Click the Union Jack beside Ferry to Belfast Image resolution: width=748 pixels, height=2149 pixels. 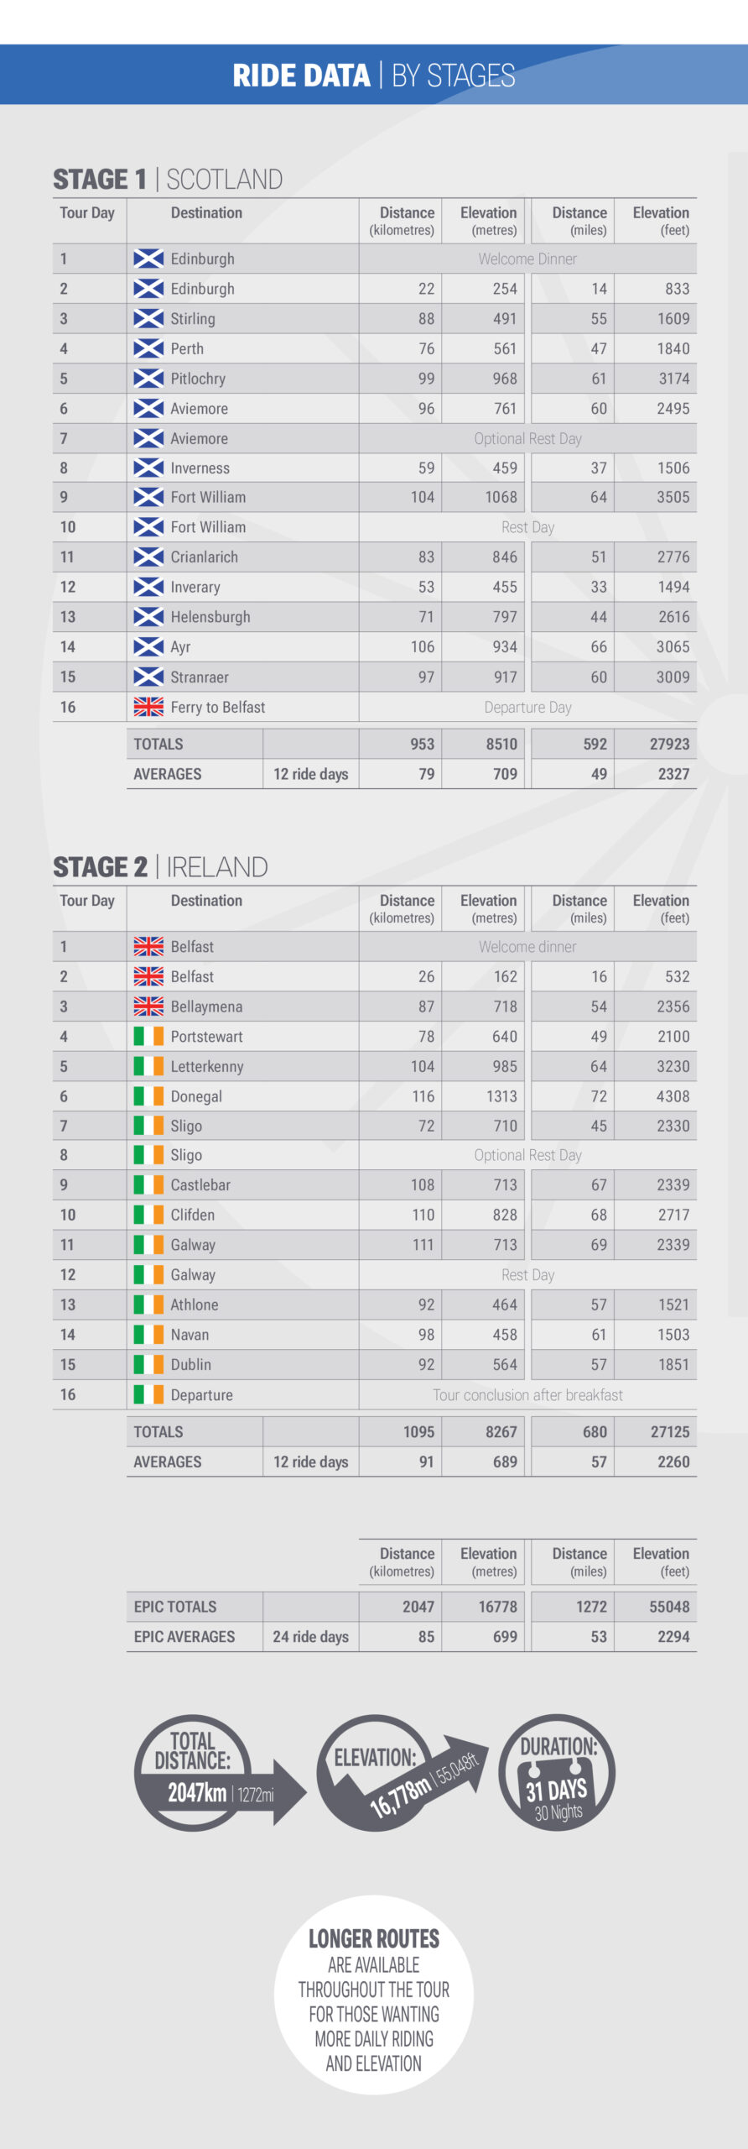(148, 707)
